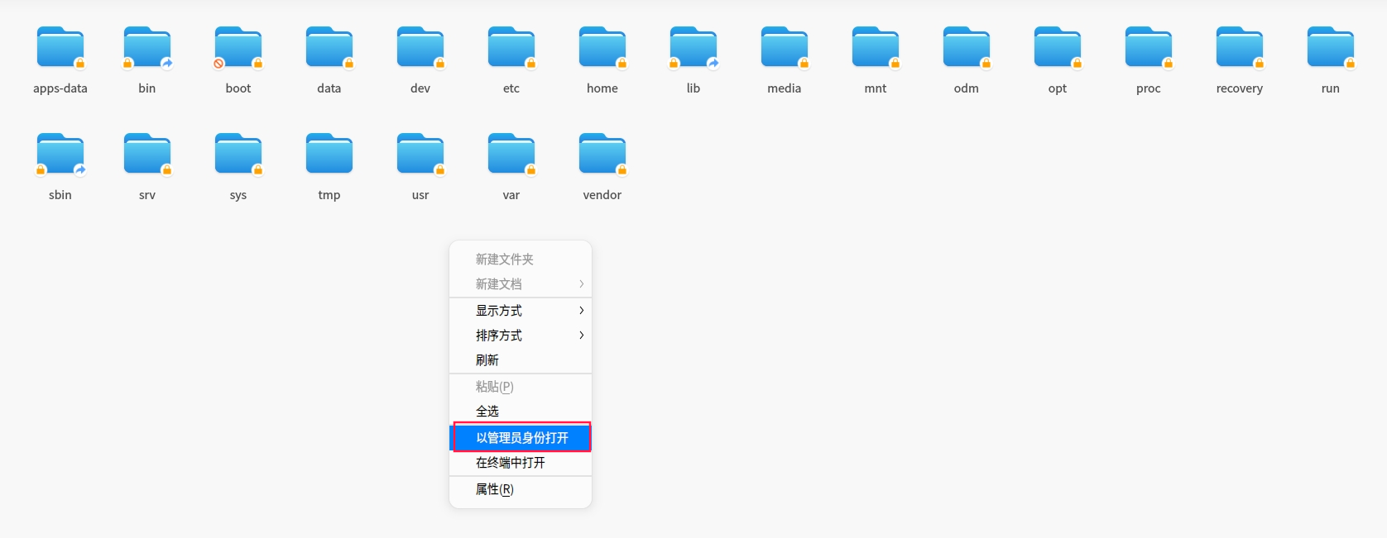Select the recovery folder icon

[1240, 48]
